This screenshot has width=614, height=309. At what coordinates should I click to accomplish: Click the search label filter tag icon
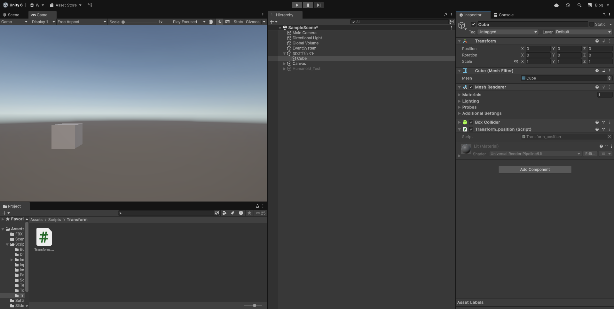point(232,213)
